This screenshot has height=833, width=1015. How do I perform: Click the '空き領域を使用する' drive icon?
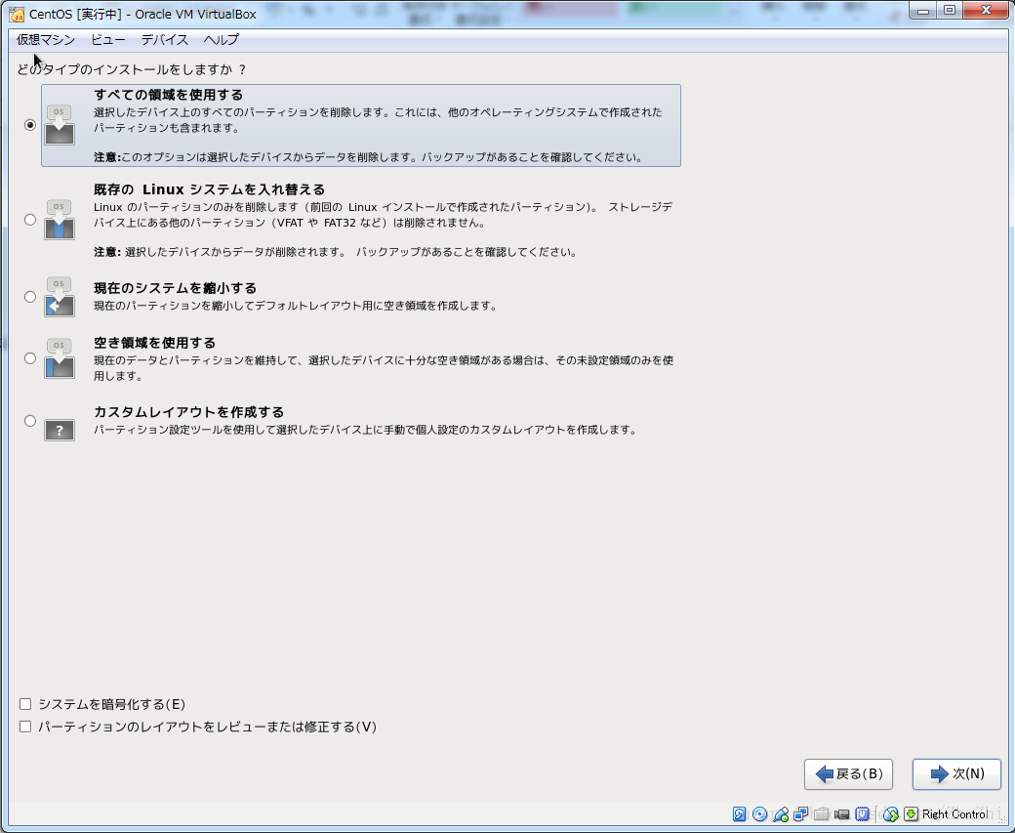coord(60,358)
